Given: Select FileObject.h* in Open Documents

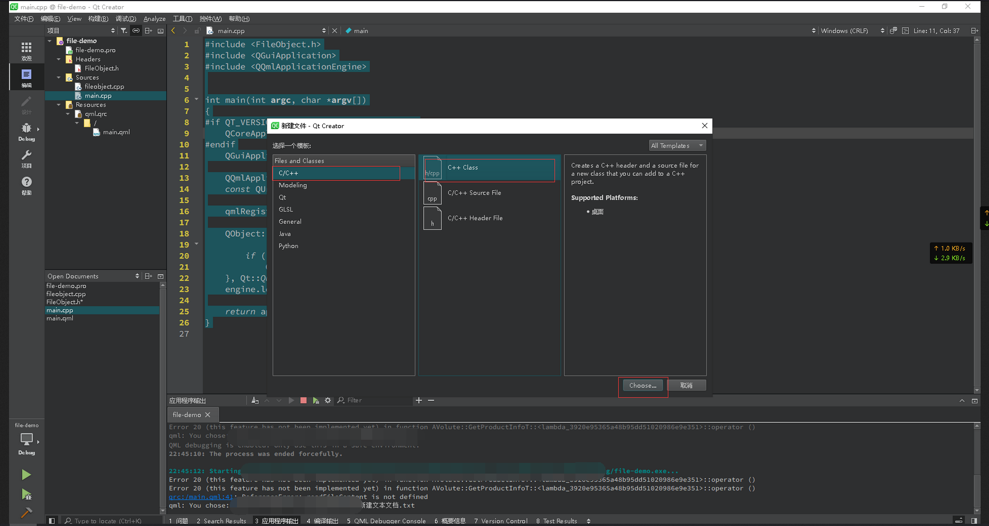Looking at the screenshot, I should (64, 302).
